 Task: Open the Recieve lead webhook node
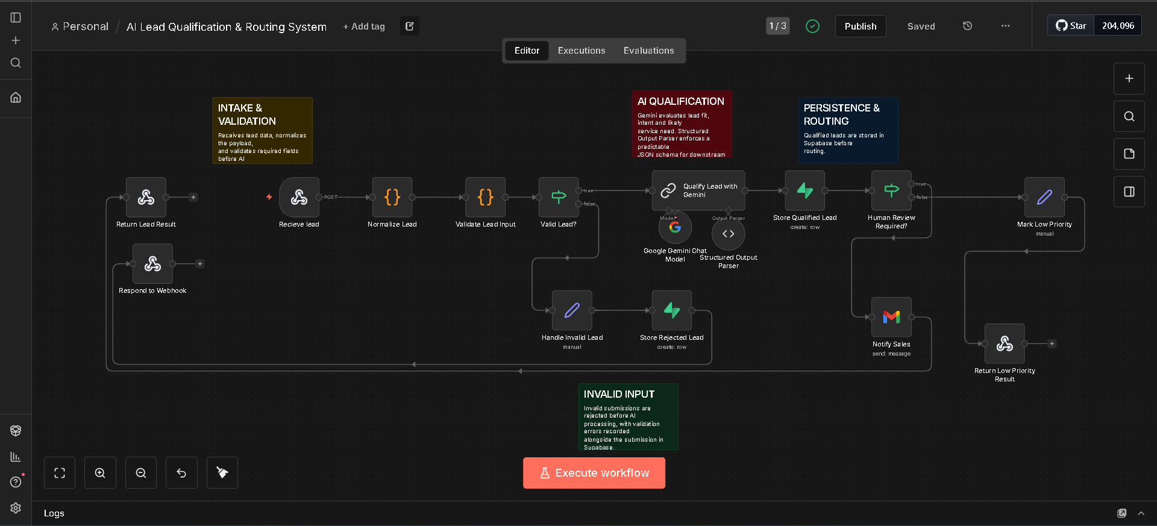coord(299,197)
